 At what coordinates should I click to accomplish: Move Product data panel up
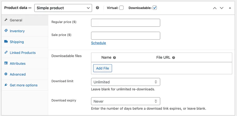(215, 8)
